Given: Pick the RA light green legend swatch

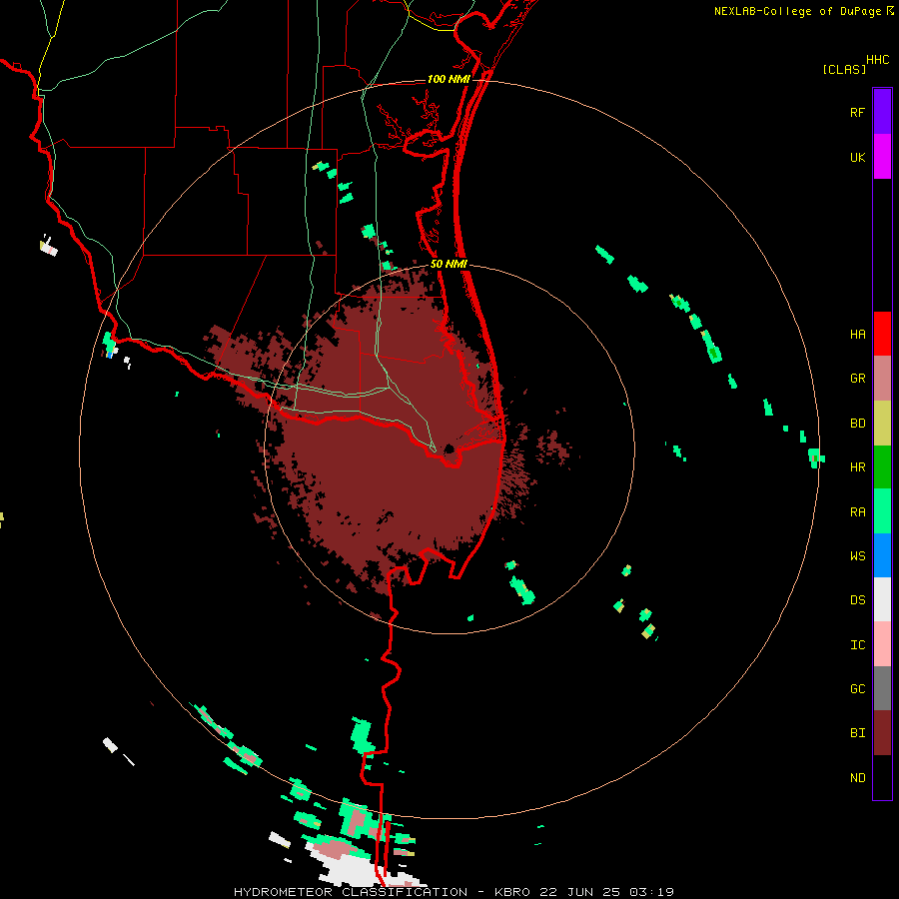Looking at the screenshot, I should [882, 511].
